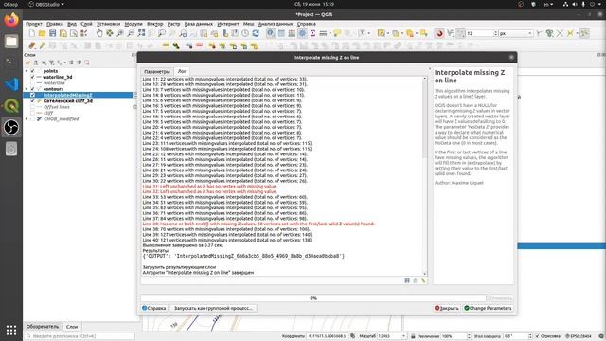
Task: Click Запускать как групповой процесс button
Action: coord(213,308)
